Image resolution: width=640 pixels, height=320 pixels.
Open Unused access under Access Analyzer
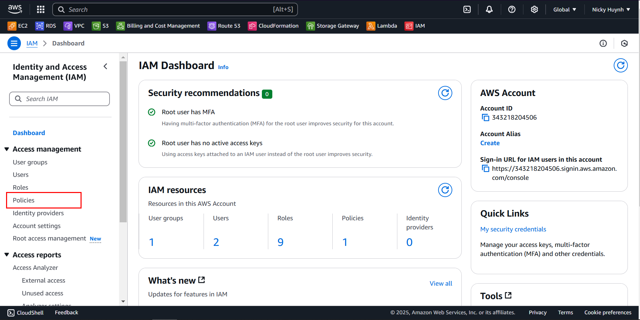[42, 293]
